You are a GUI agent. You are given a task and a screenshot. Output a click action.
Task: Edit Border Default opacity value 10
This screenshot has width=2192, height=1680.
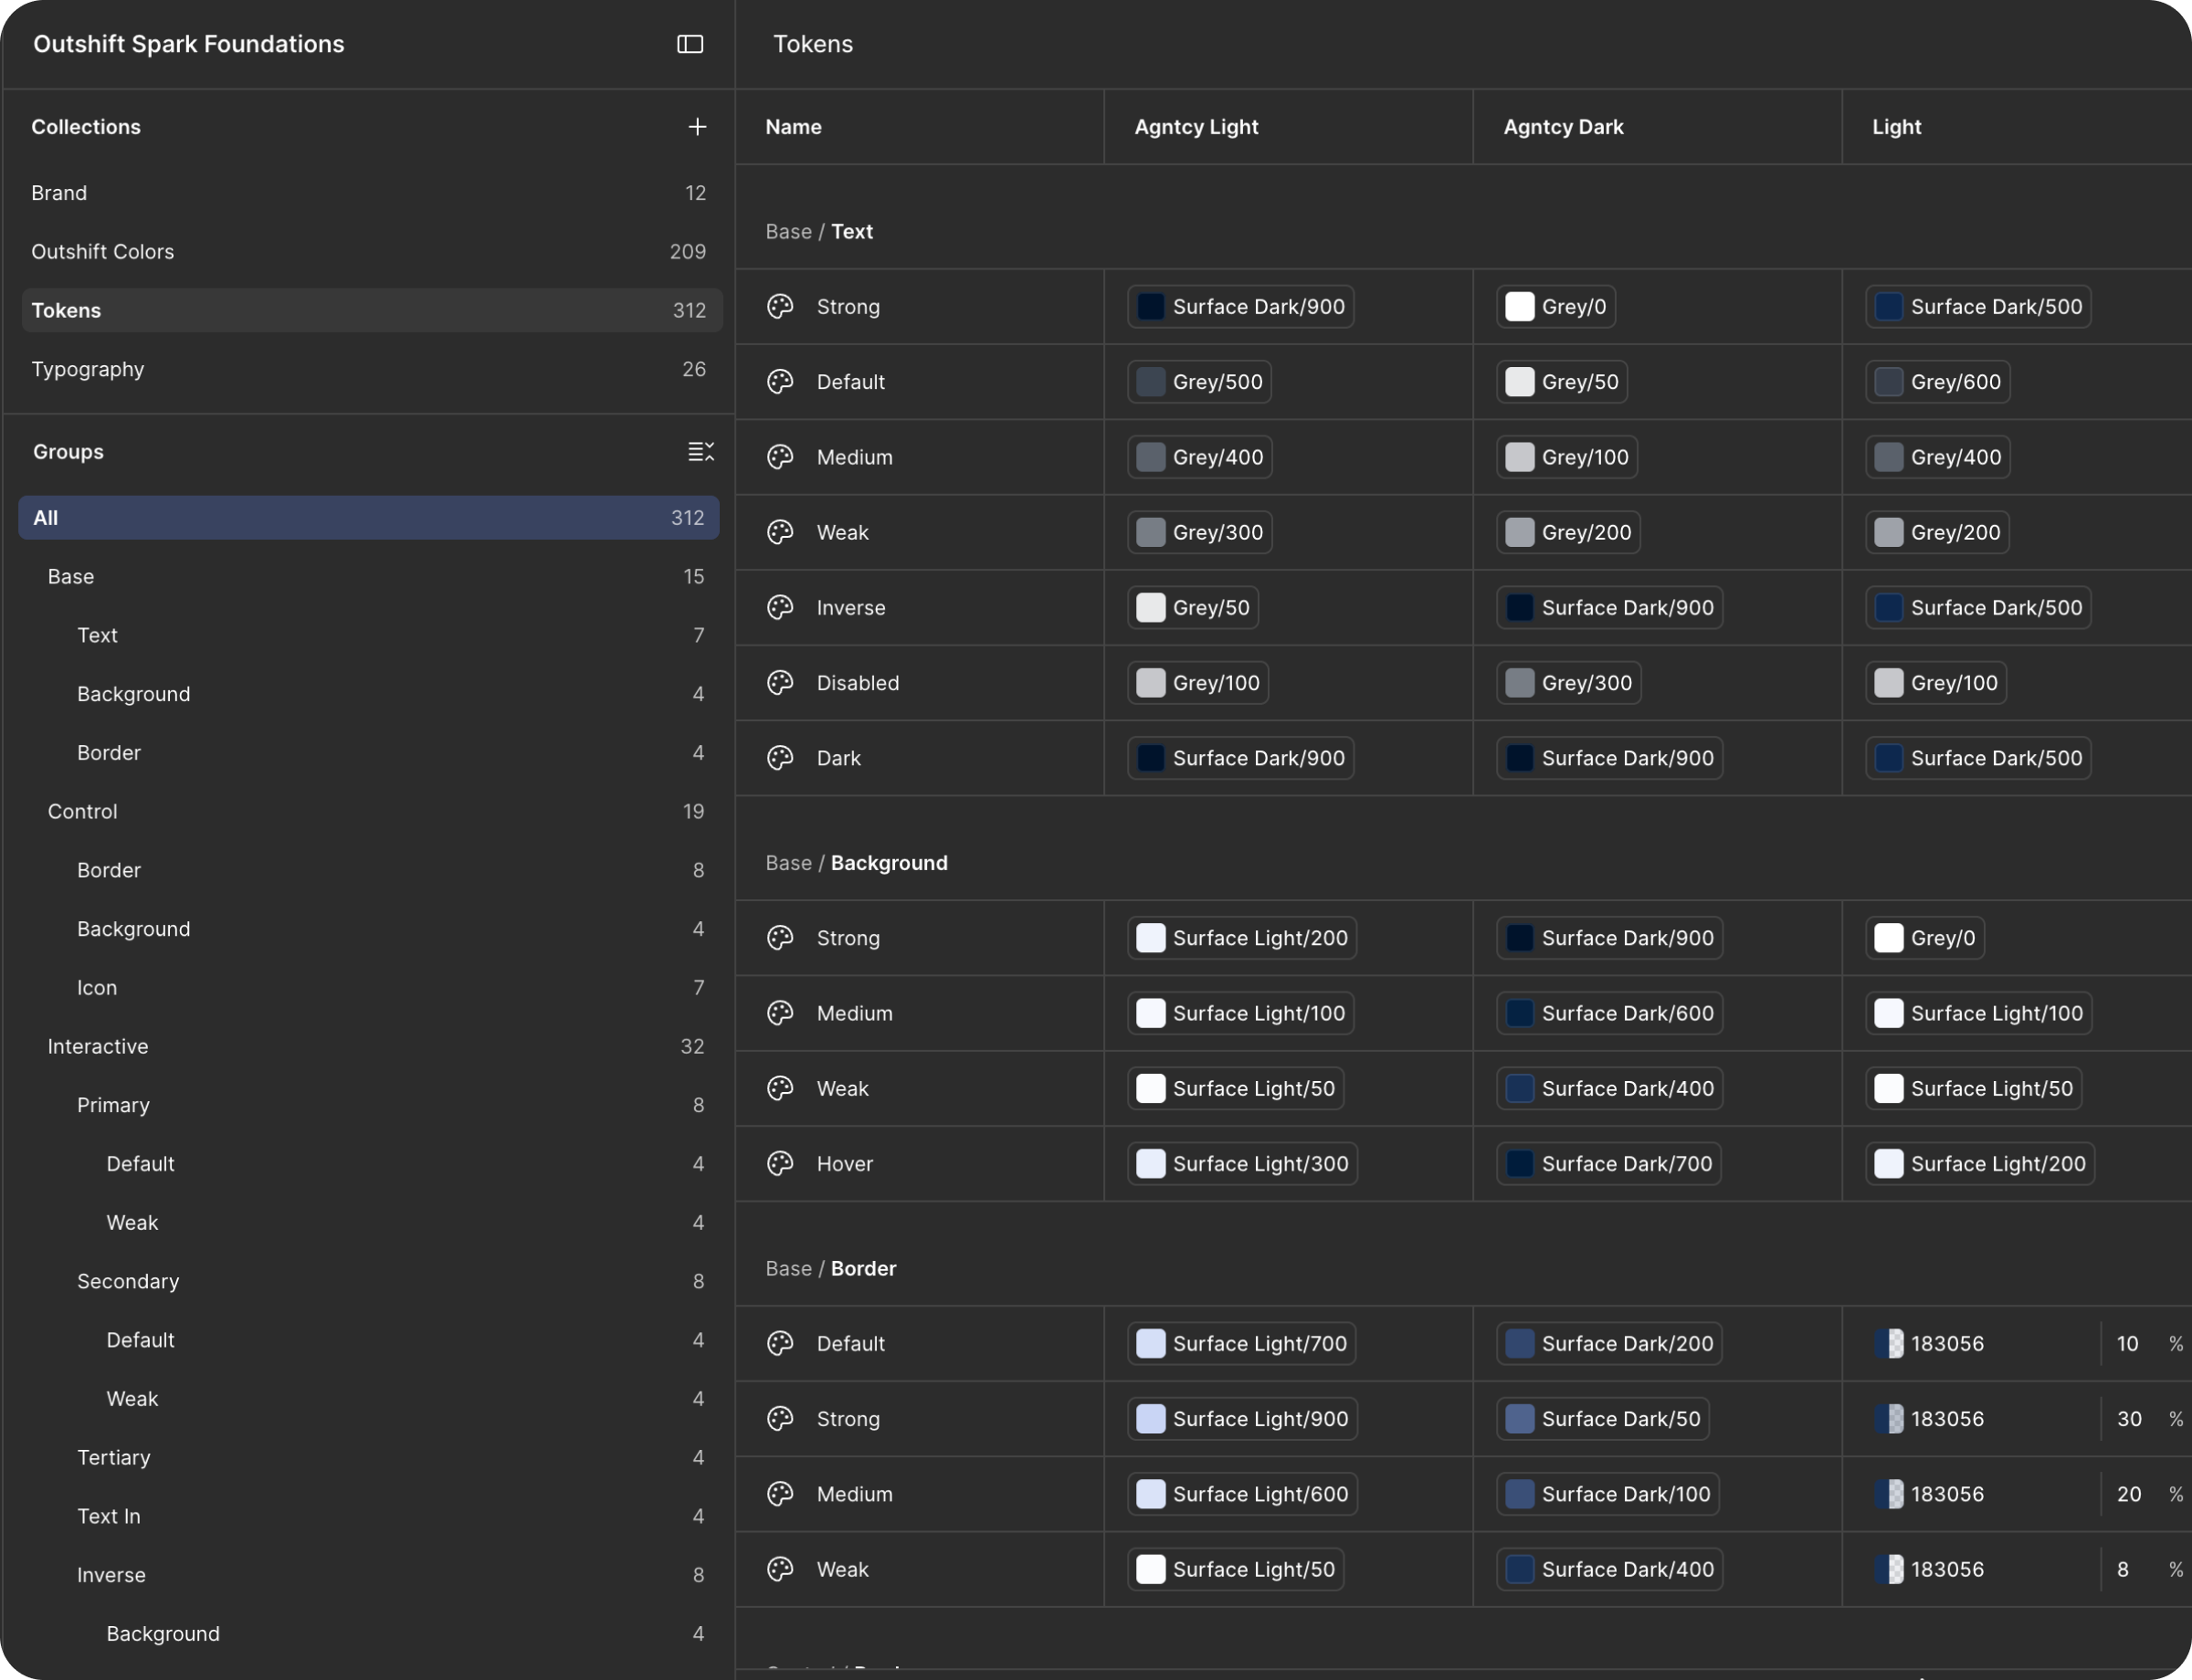[2127, 1344]
